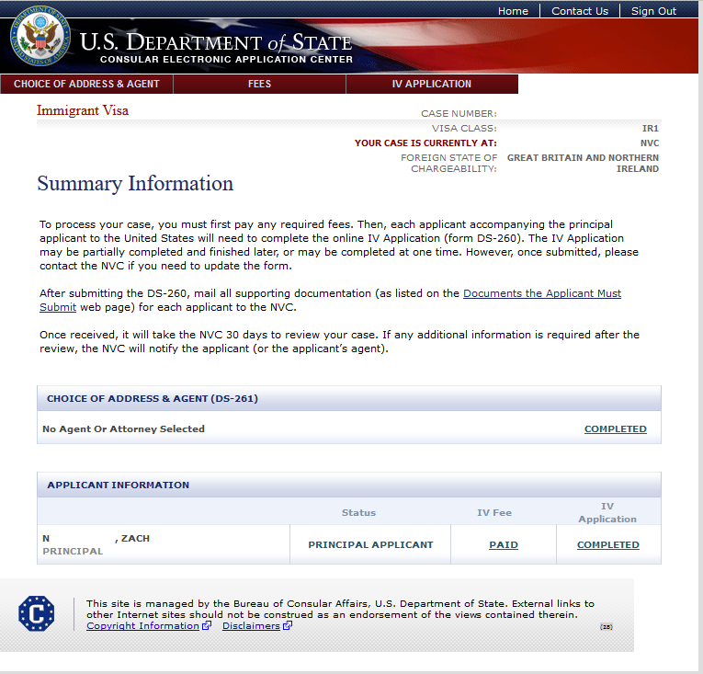Open the Choice of Address & Agent tab

[86, 84]
